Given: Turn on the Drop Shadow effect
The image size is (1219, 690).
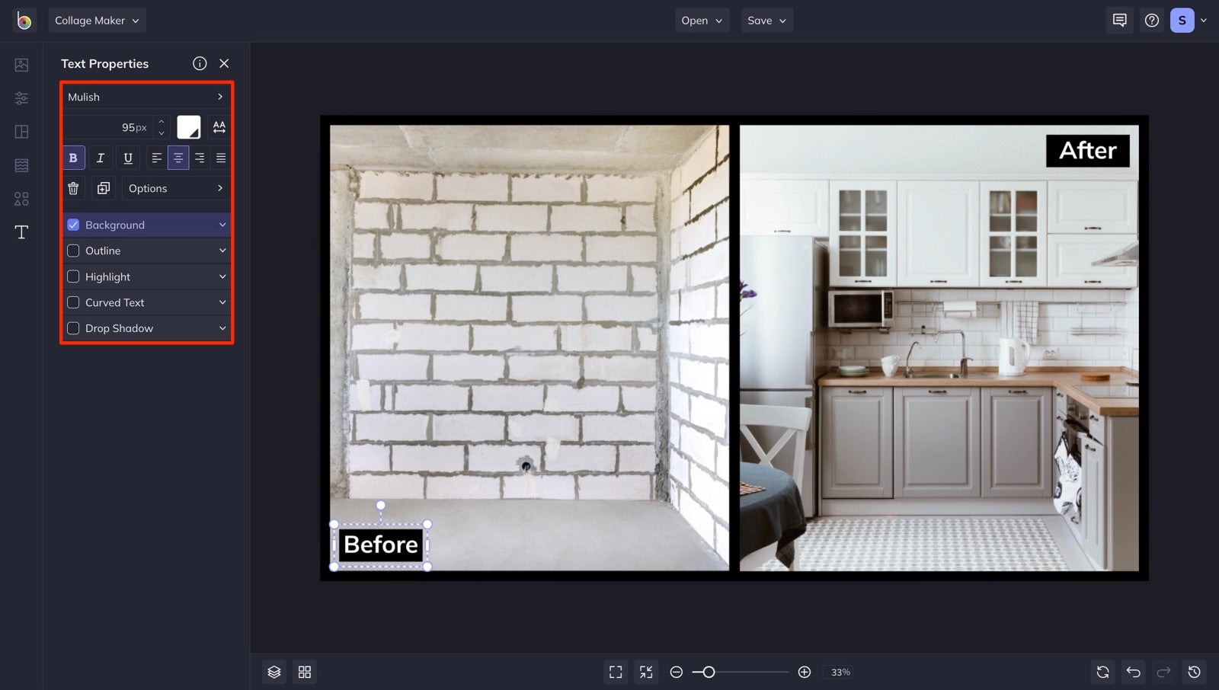Looking at the screenshot, I should pos(73,328).
